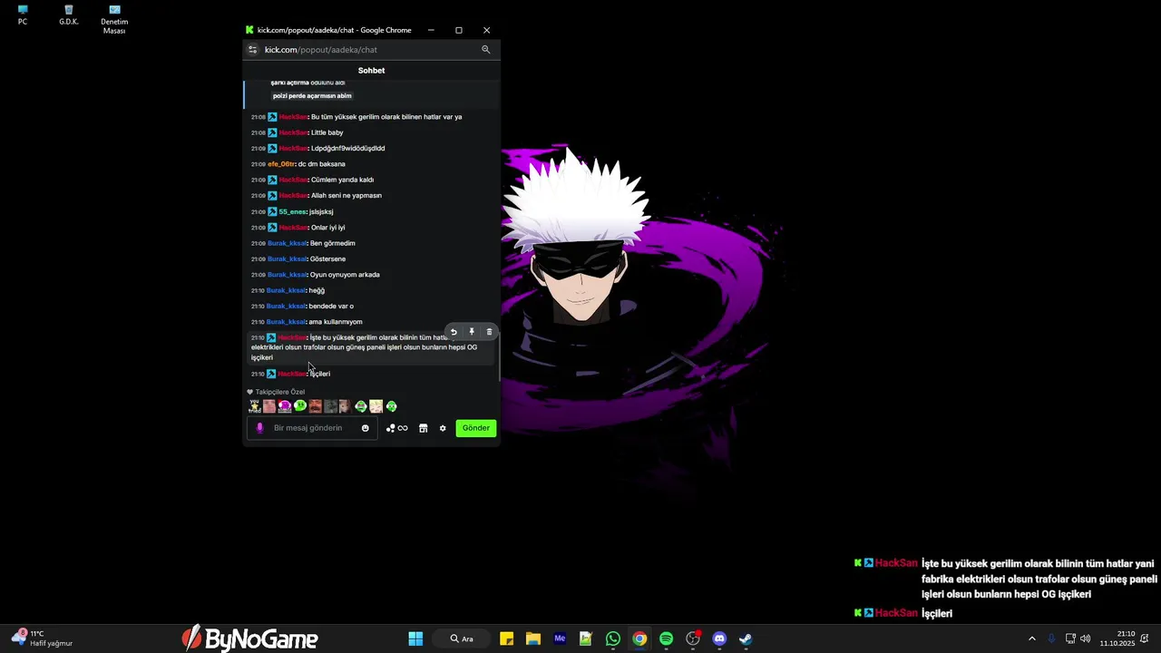Open Adobe Media Encoder from taskbar
This screenshot has height=653, width=1161.
[560, 638]
